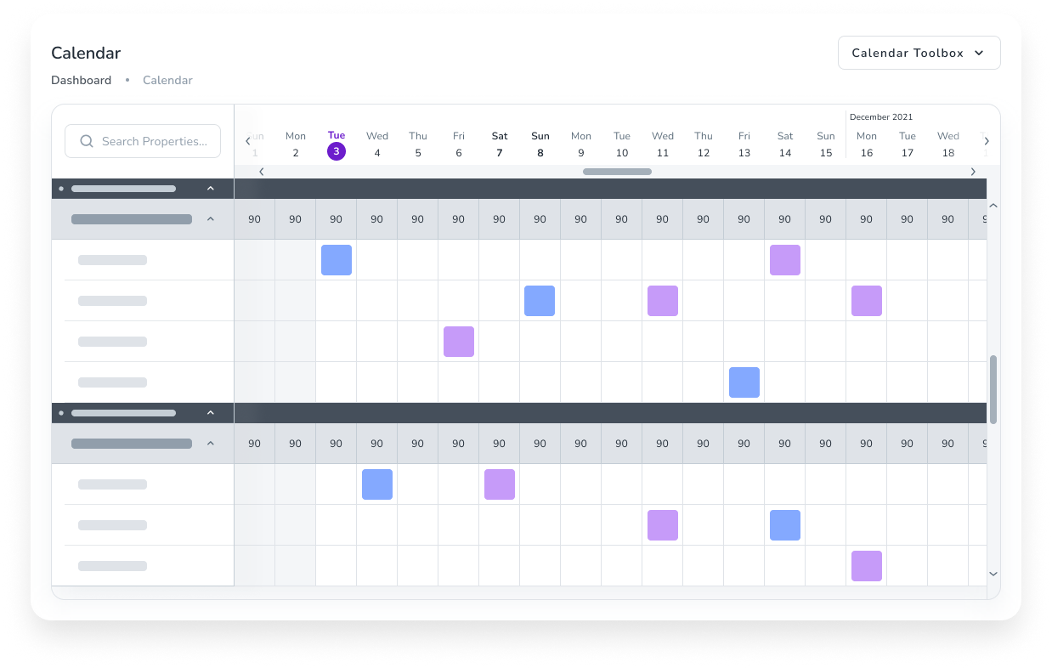Select the Wed 4 date header
This screenshot has height=668, width=1052.
[377, 144]
